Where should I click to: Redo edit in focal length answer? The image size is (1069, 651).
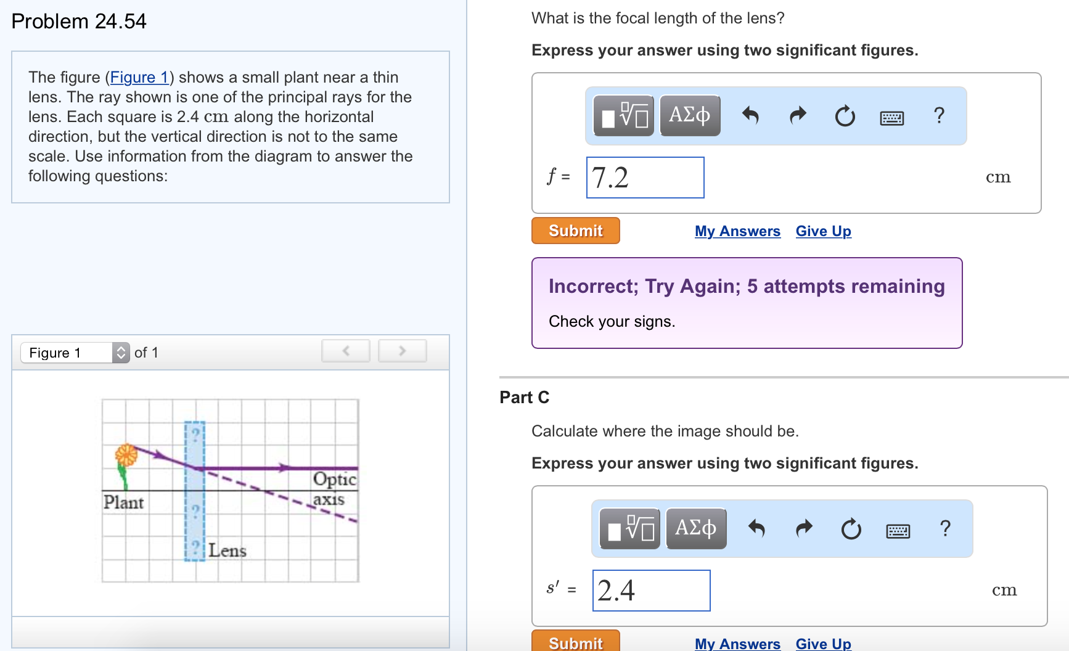(x=798, y=115)
